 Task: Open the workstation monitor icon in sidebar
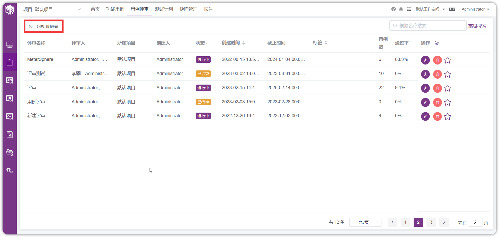[10, 45]
